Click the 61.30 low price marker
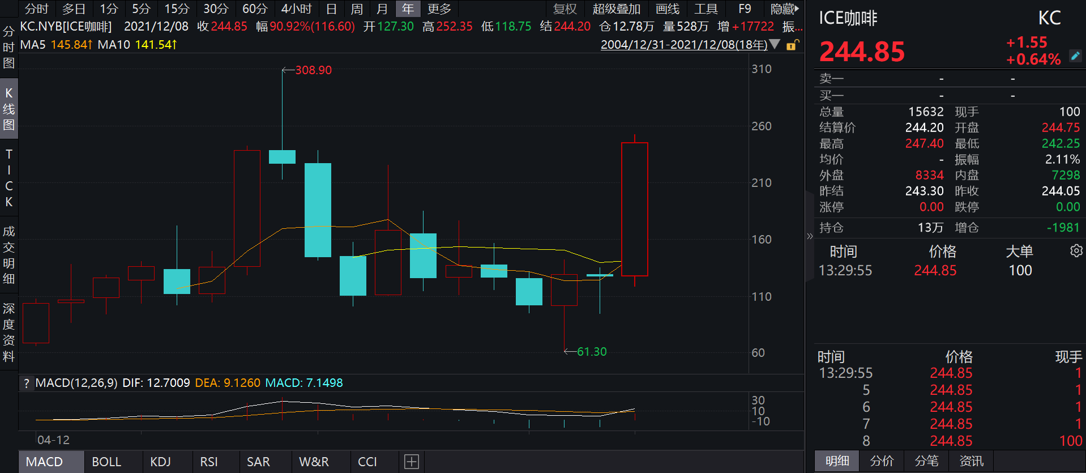Image resolution: width=1086 pixels, height=473 pixels. [x=592, y=352]
